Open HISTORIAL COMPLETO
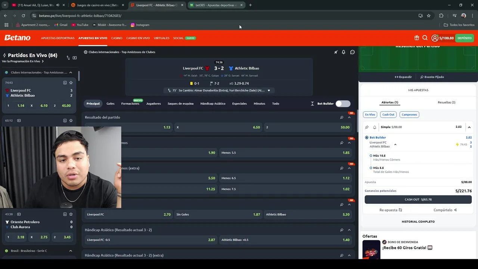The image size is (478, 269). pos(418,222)
